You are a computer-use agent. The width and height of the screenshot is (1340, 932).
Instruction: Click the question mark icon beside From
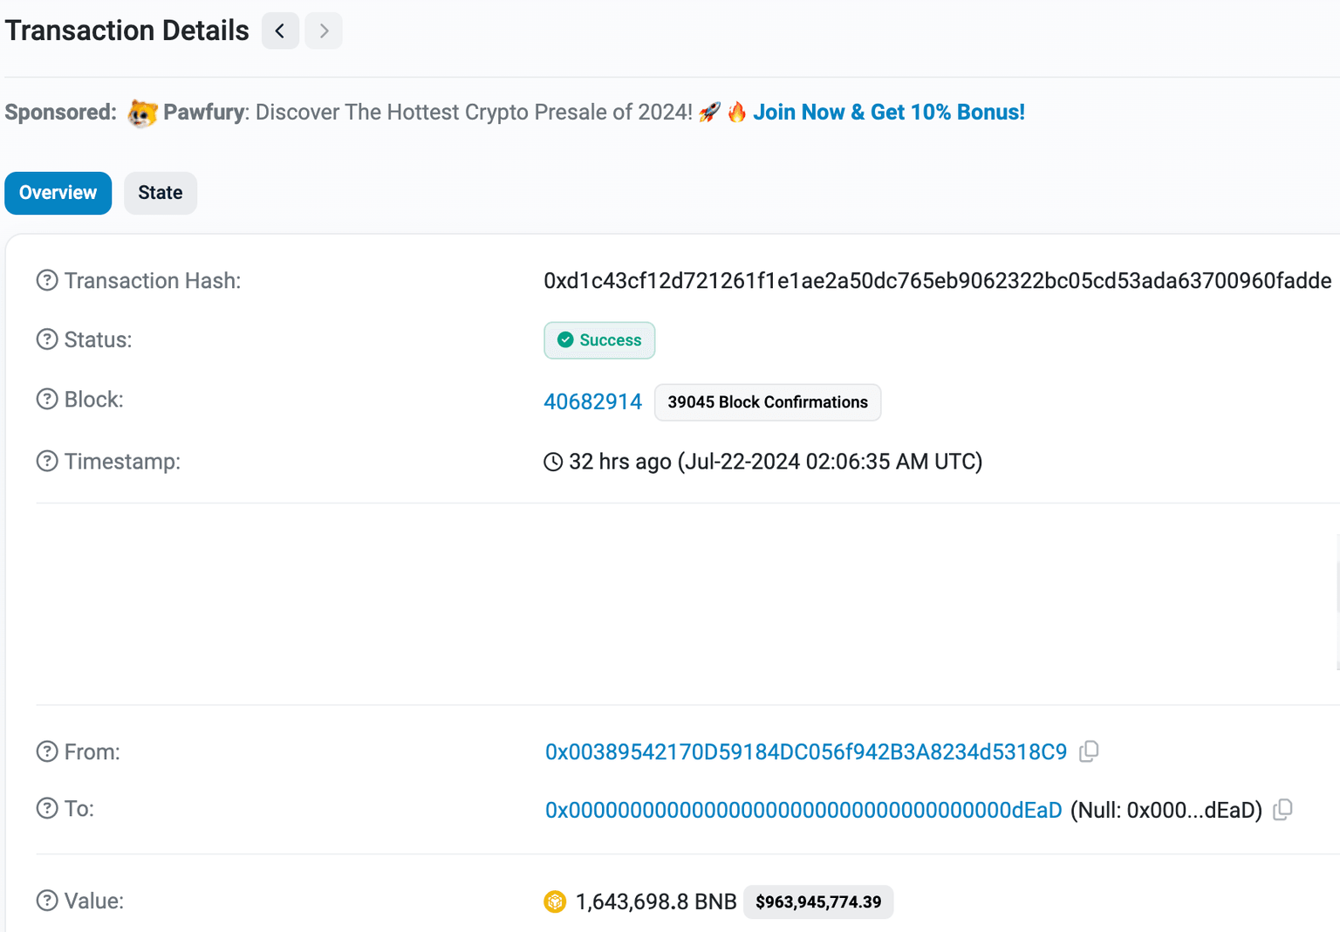[47, 751]
